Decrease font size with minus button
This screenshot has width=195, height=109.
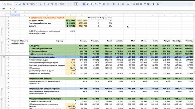click(73, 4)
